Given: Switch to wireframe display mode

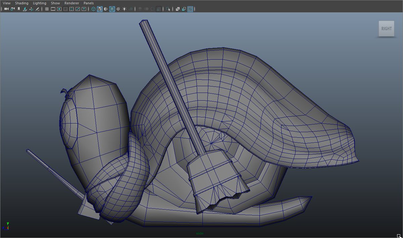Looking at the screenshot, I should pos(93,9).
